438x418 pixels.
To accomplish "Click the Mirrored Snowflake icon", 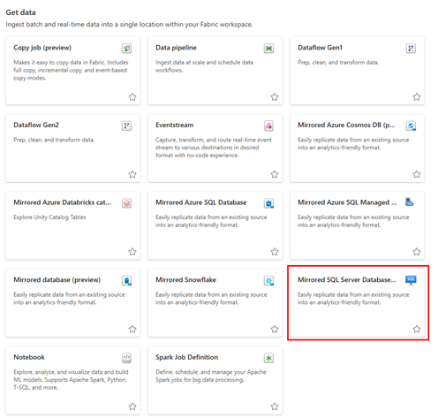I will [x=268, y=281].
